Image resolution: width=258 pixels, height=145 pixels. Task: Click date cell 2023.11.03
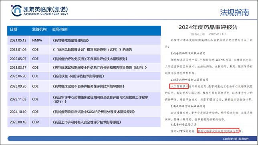point(18,99)
